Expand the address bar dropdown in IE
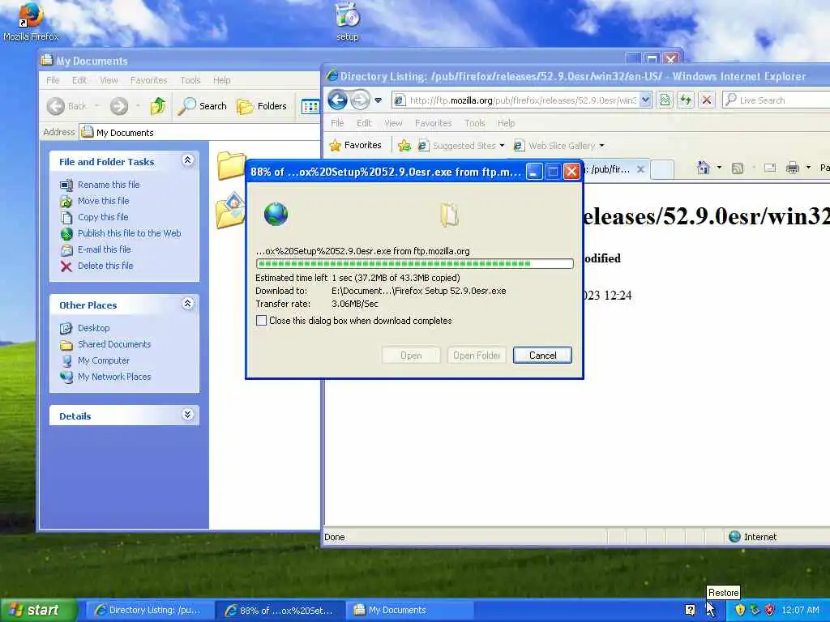 [x=645, y=100]
